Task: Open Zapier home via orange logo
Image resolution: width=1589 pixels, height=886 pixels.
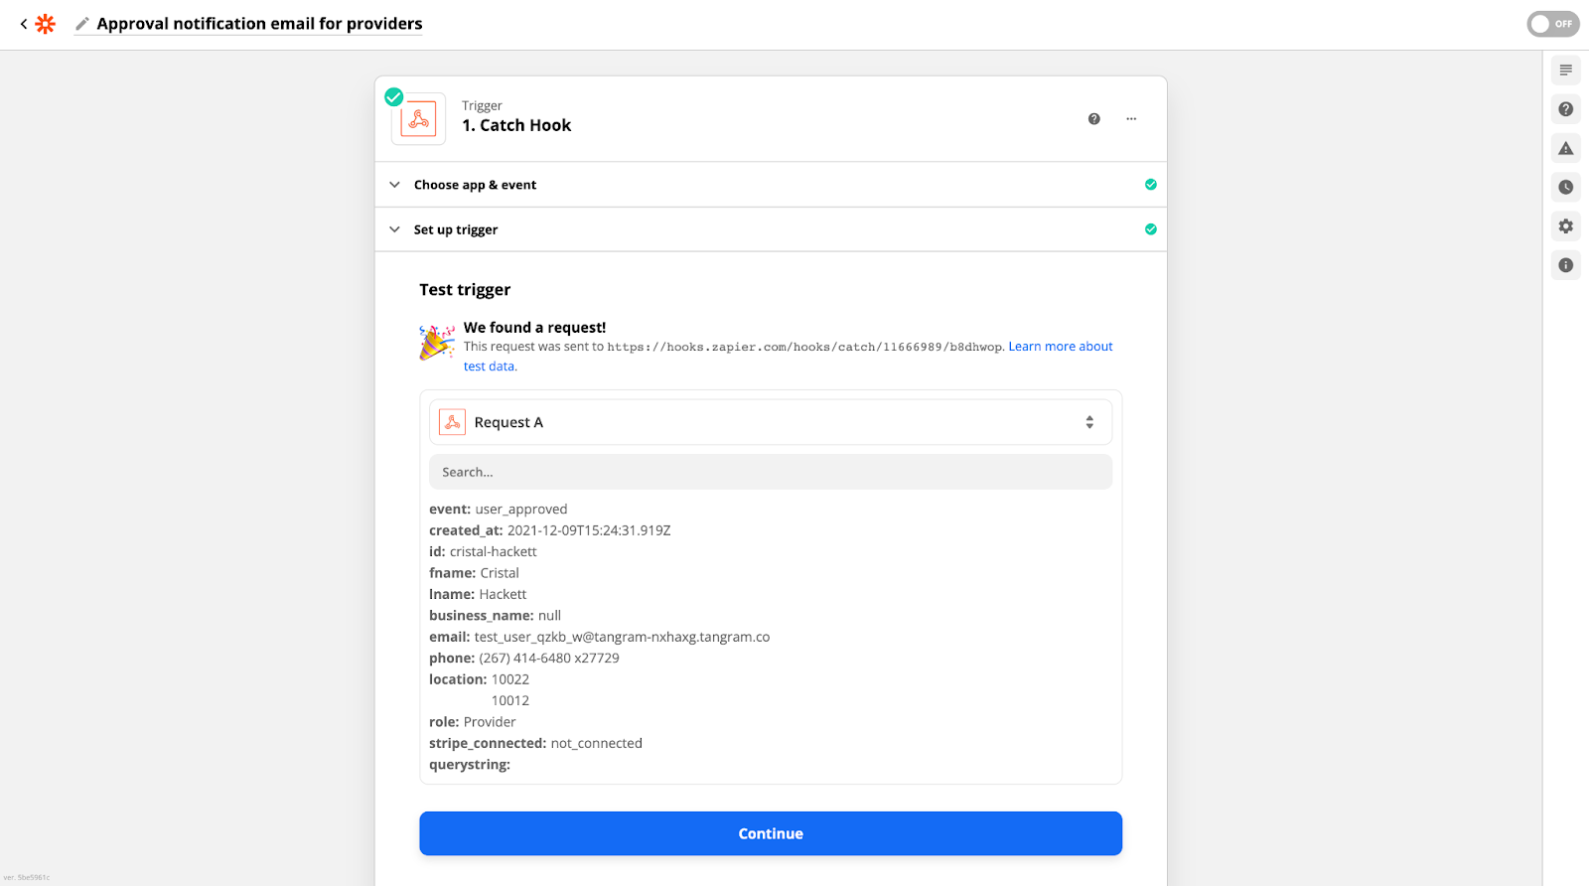Action: 46,24
